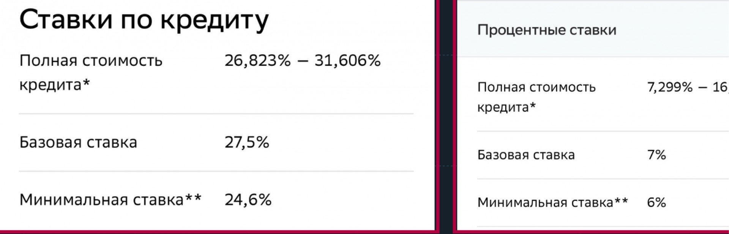Click "Базовая ставка" label in right panel
Screen dimensions: 729x234
(x=526, y=155)
